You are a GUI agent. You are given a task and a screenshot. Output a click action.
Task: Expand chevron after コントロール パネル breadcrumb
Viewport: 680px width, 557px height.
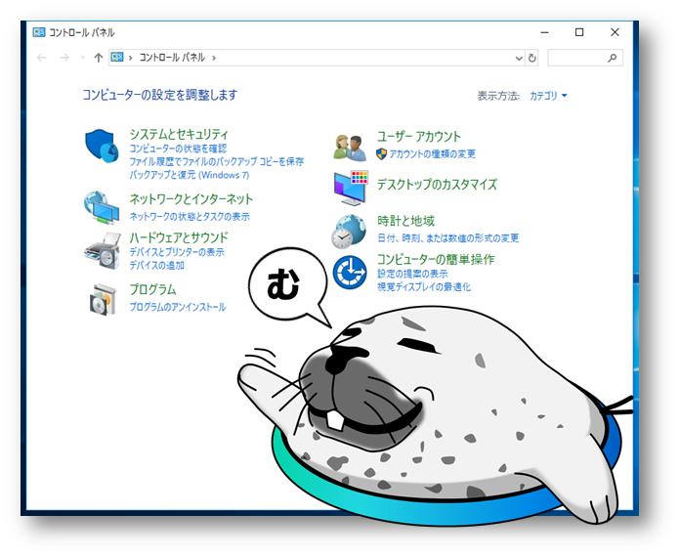214,58
